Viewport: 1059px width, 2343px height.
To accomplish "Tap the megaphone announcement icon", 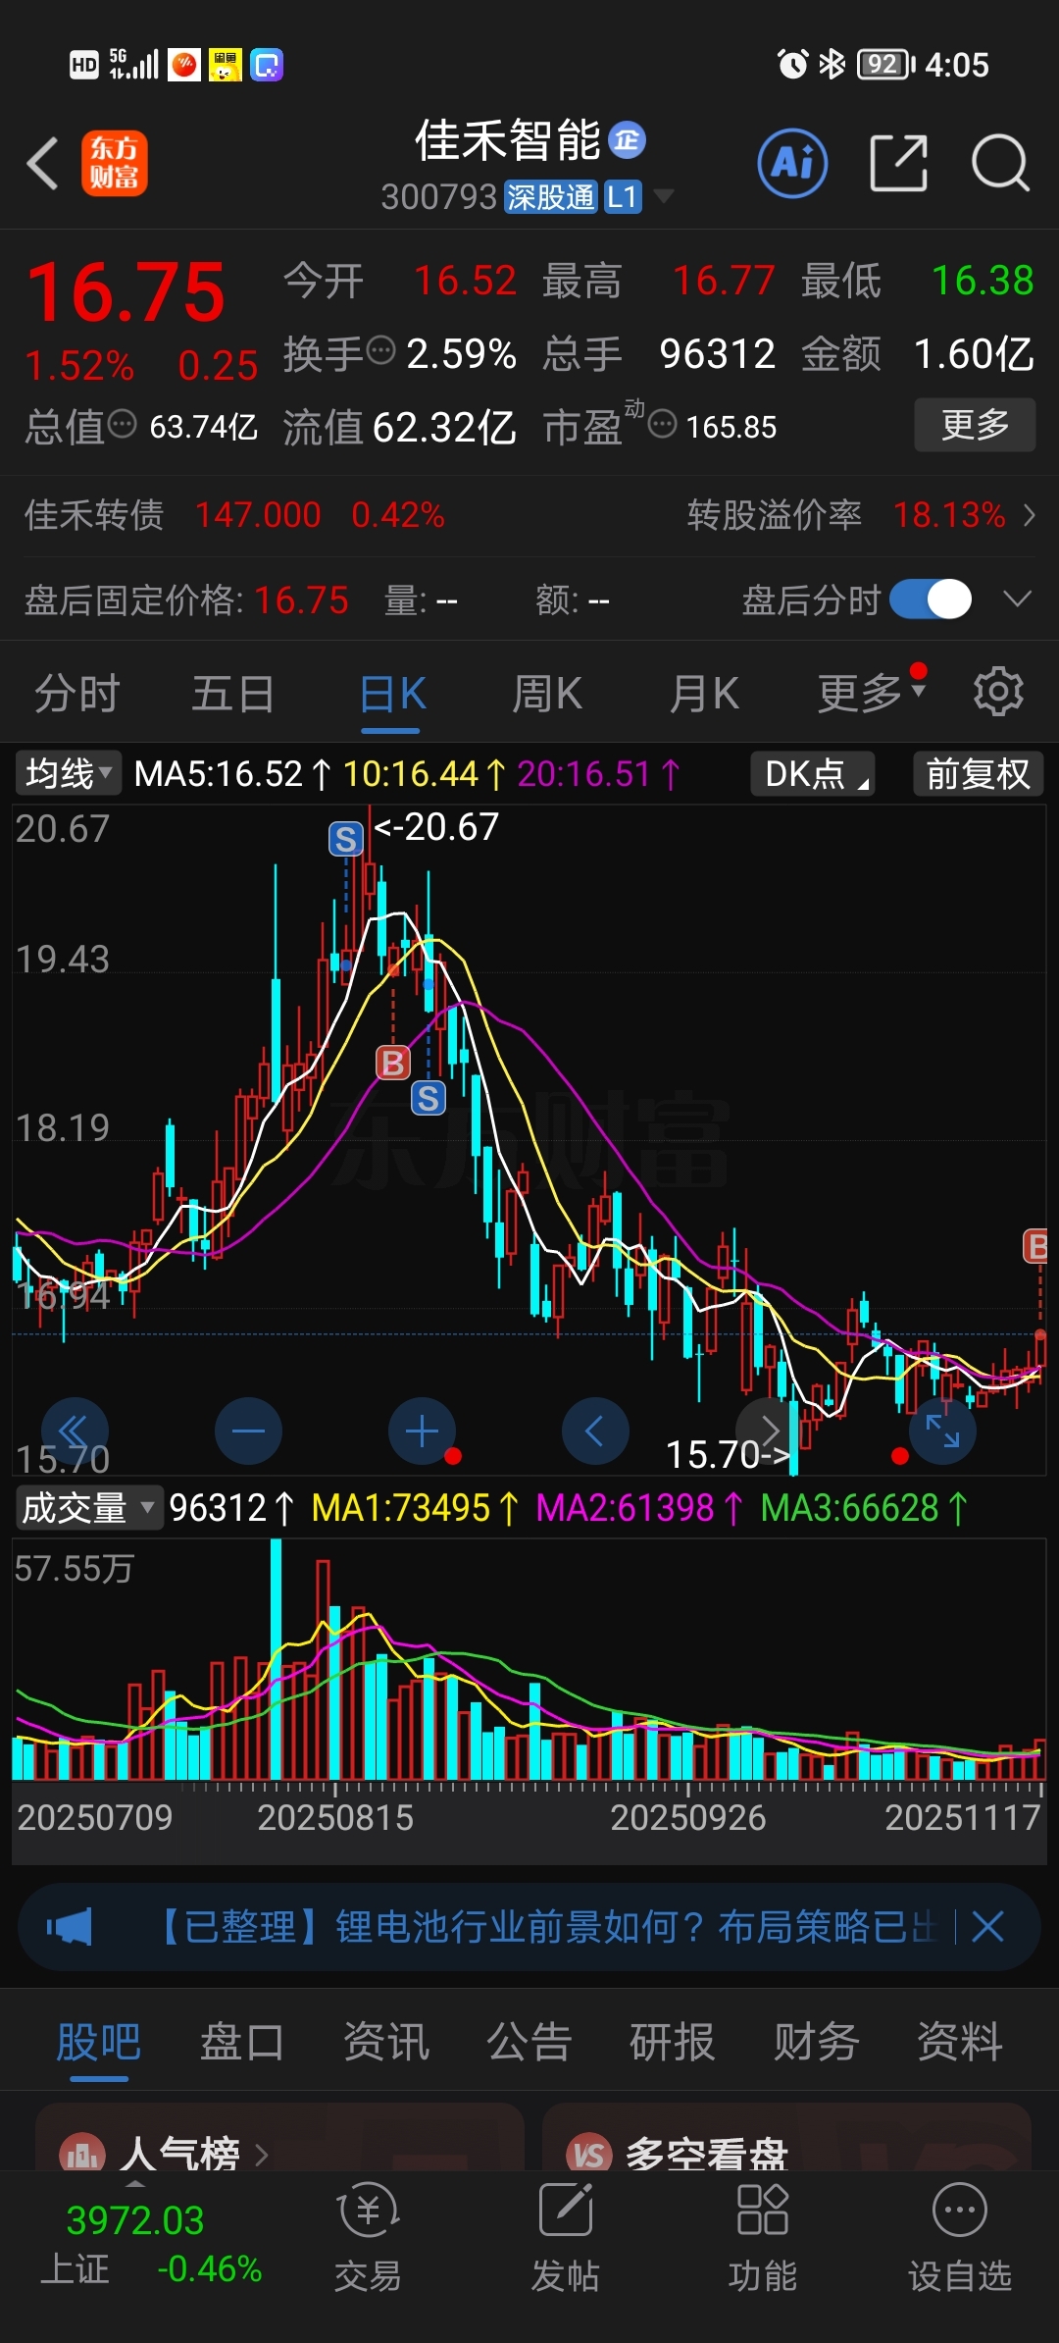I will pyautogui.click(x=69, y=1927).
